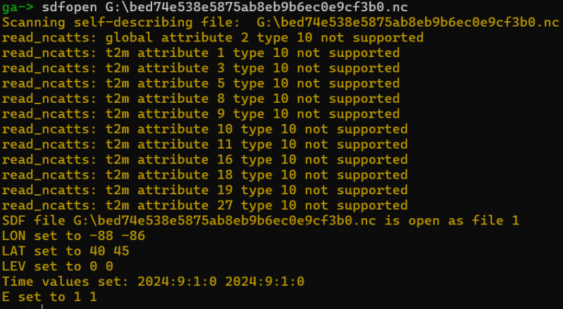Click the 'Time values set' line

click(152, 282)
